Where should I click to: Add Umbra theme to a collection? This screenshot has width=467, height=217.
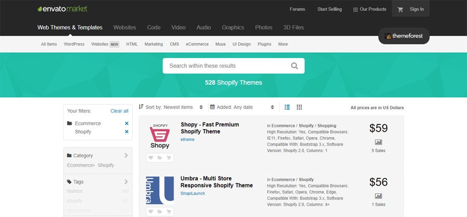(x=160, y=212)
